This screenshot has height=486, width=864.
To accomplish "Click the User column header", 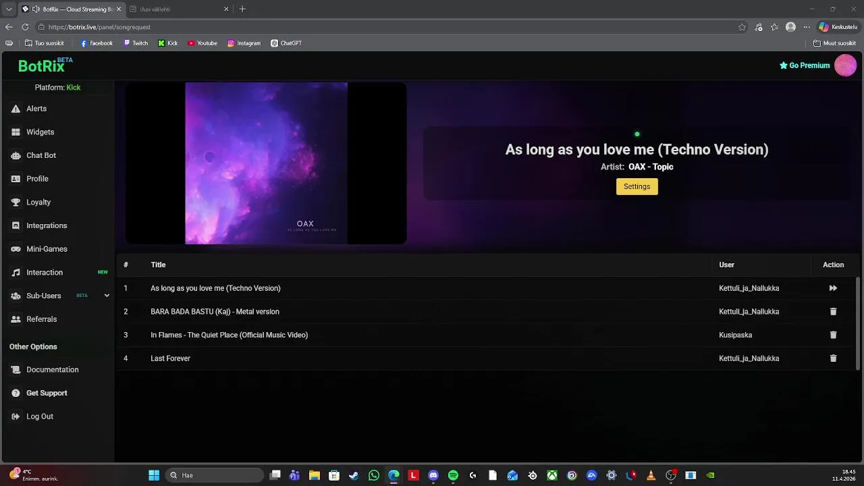I will 726,265.
